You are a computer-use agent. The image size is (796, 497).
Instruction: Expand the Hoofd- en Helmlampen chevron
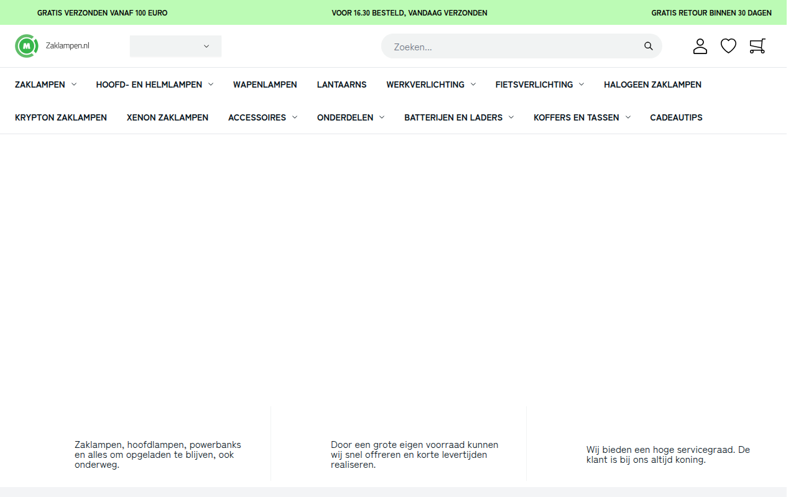tap(211, 84)
